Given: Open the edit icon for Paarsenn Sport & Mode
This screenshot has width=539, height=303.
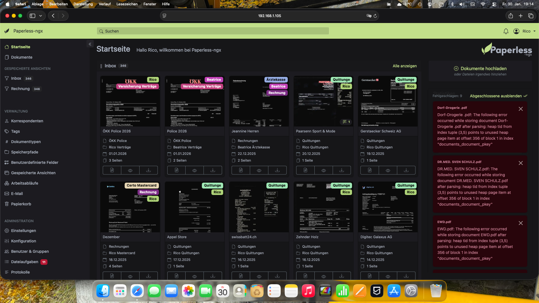Looking at the screenshot, I should (305, 170).
